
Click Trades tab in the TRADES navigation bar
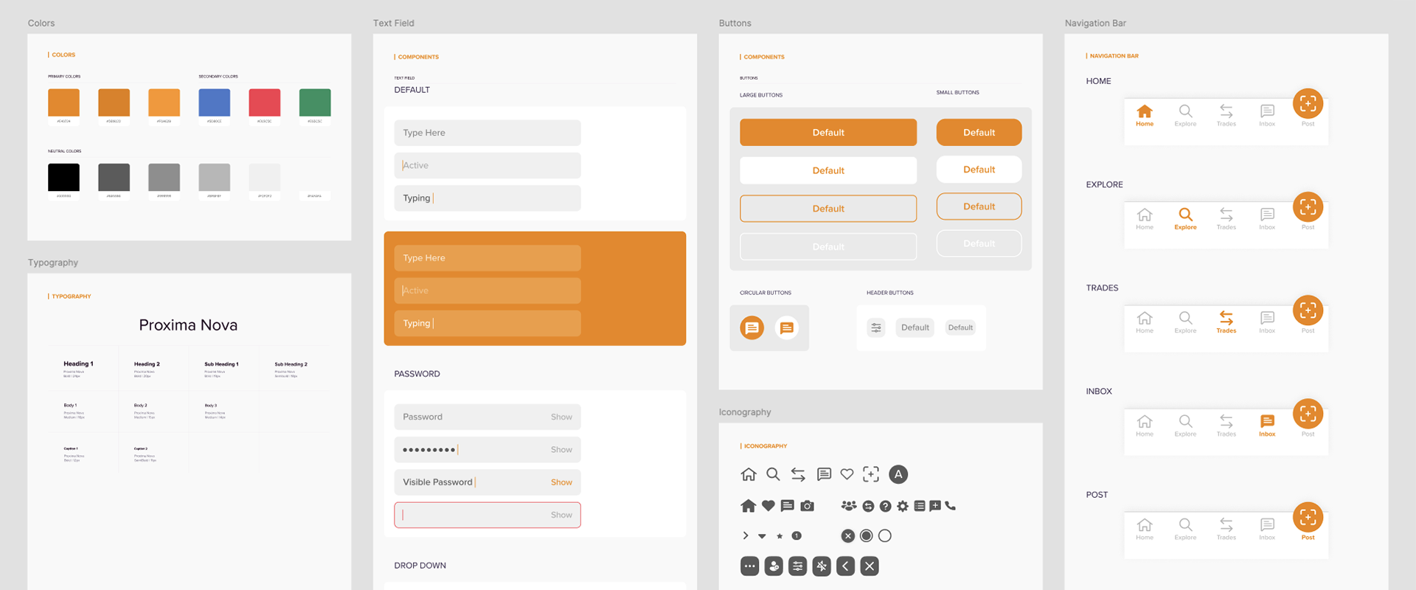(1226, 322)
